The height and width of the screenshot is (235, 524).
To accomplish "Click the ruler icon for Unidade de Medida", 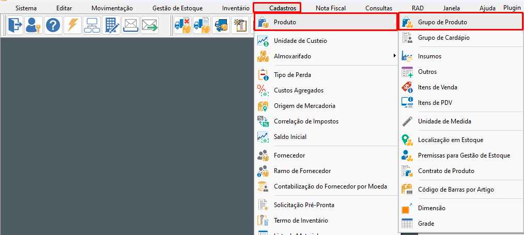I will point(407,121).
